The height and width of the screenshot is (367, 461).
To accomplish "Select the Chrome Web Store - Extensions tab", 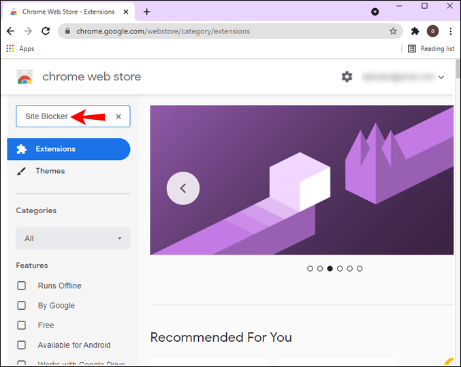I will tap(69, 12).
